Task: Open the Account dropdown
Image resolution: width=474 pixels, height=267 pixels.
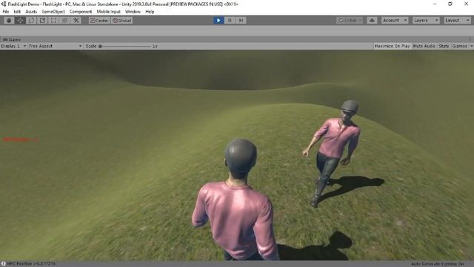Action: 395,20
